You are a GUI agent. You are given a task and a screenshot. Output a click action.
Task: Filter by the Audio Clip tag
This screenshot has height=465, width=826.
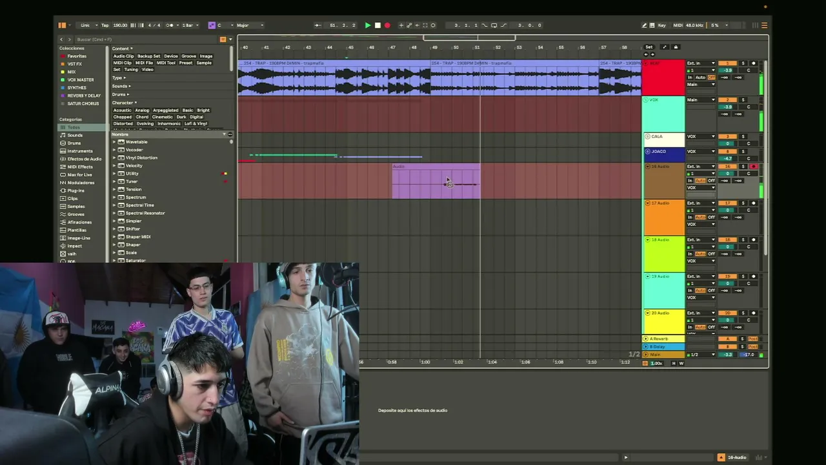pyautogui.click(x=123, y=56)
